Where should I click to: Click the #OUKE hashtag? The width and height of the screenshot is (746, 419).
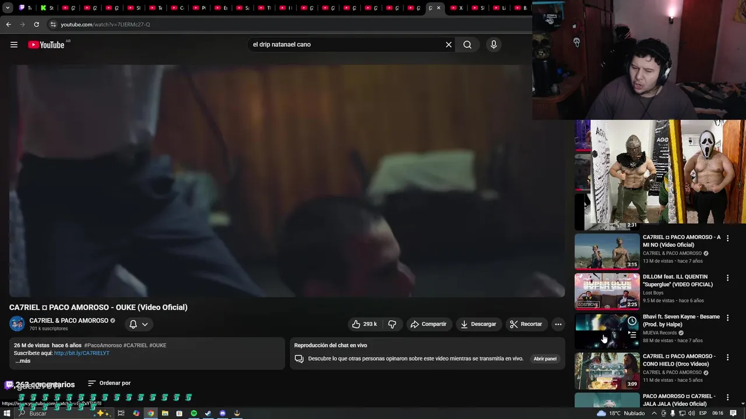coord(157,345)
